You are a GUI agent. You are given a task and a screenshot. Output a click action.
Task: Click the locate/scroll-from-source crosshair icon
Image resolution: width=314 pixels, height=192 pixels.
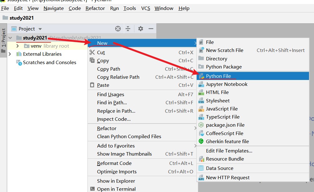[118, 29]
